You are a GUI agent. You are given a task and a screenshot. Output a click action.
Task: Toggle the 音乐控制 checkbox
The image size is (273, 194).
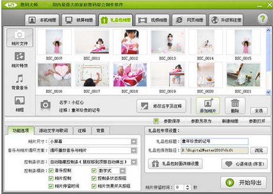pyautogui.click(x=51, y=170)
